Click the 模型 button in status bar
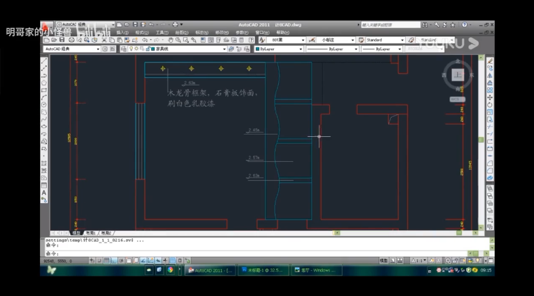This screenshot has width=534, height=296. point(383,260)
